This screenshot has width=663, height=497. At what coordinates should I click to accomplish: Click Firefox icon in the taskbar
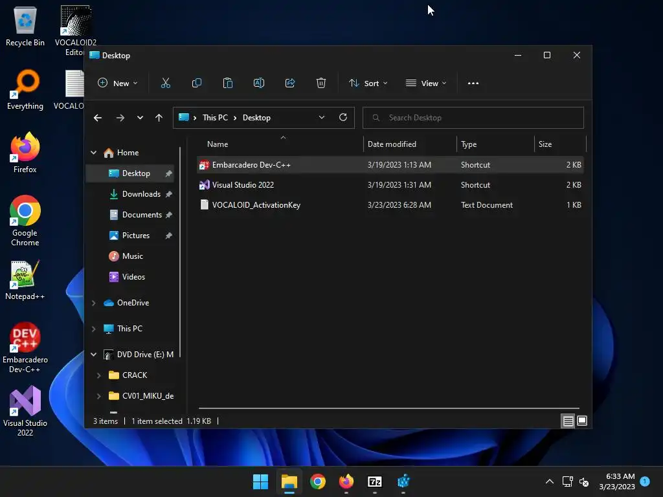coord(346,481)
